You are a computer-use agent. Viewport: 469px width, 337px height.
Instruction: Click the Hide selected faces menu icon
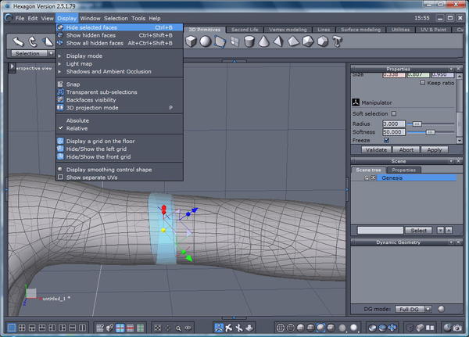coord(60,27)
